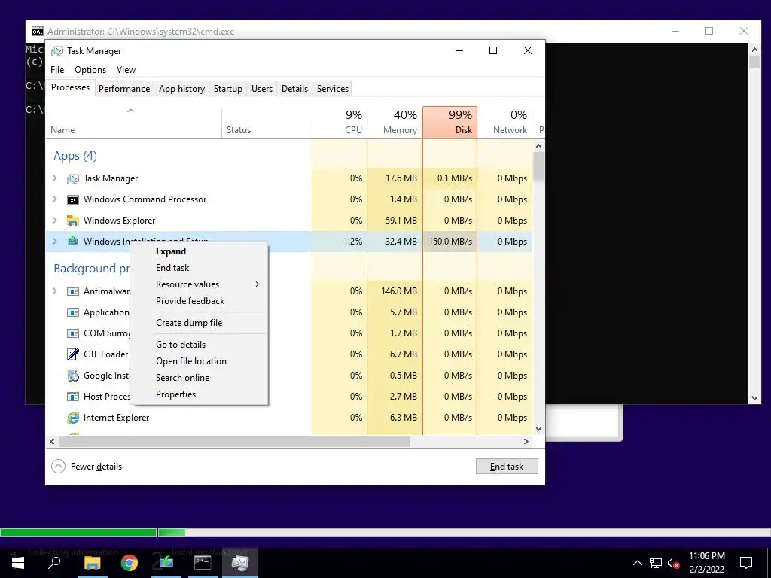Choose End task in the context menu
Screen dimensions: 771x578
(200, 268)
